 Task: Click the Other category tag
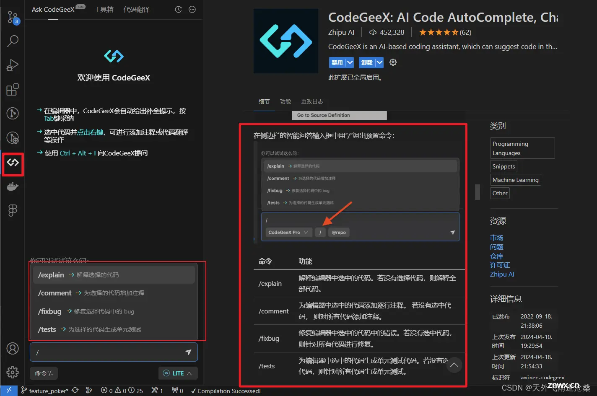pyautogui.click(x=500, y=193)
